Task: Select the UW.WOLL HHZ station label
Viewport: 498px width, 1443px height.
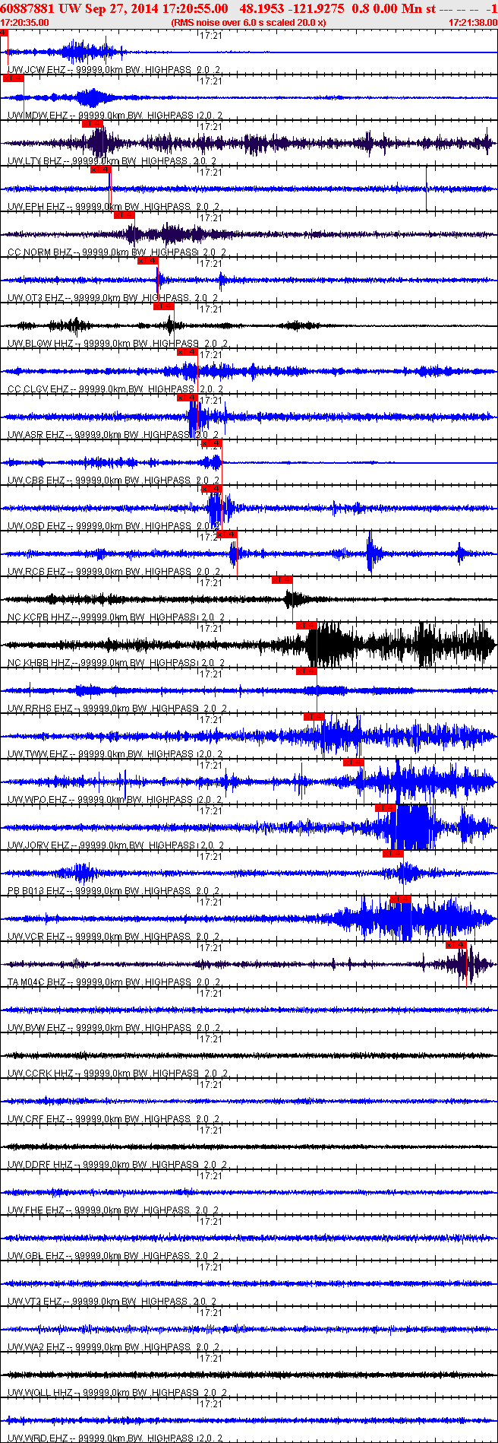Action: [40, 1393]
